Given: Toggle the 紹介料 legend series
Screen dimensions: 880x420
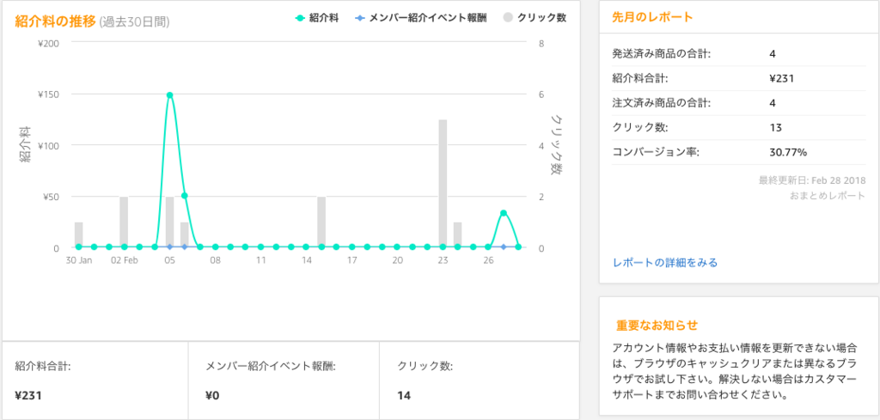Looking at the screenshot, I should (317, 18).
